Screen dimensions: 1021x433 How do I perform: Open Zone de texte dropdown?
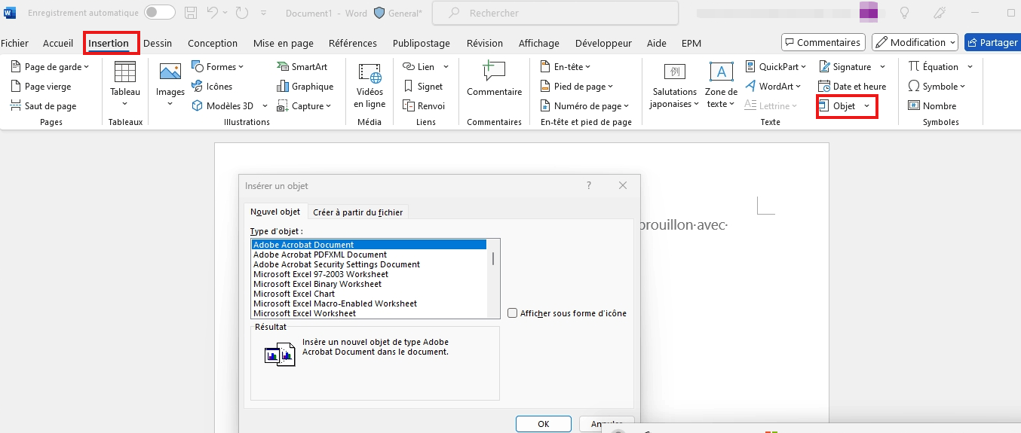tap(721, 85)
